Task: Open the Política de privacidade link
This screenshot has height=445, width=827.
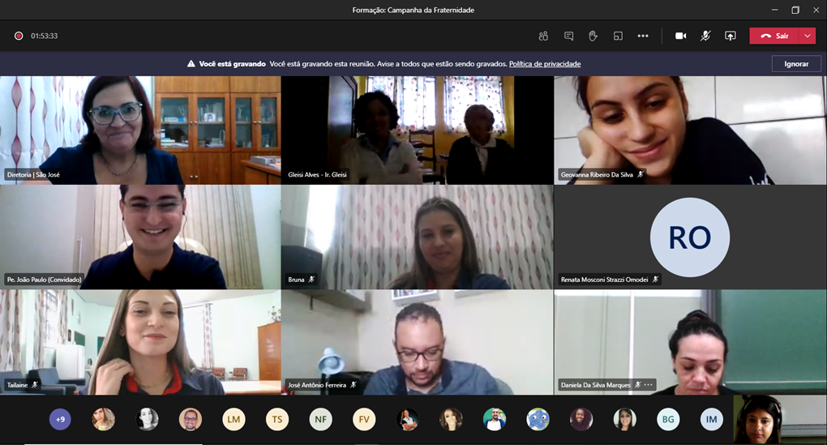Action: [545, 64]
